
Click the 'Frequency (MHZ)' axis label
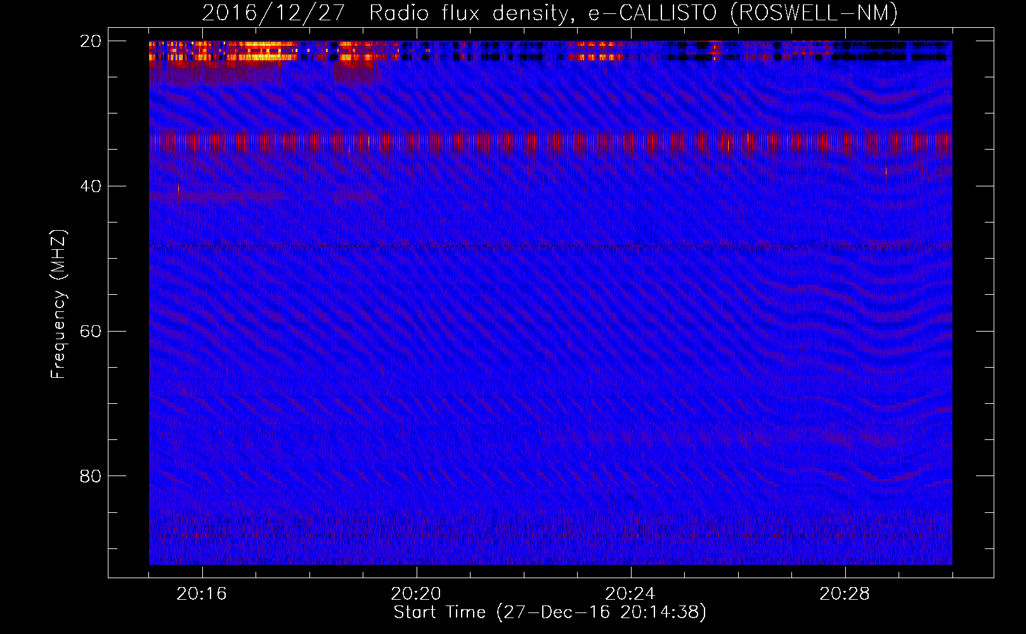click(x=58, y=304)
